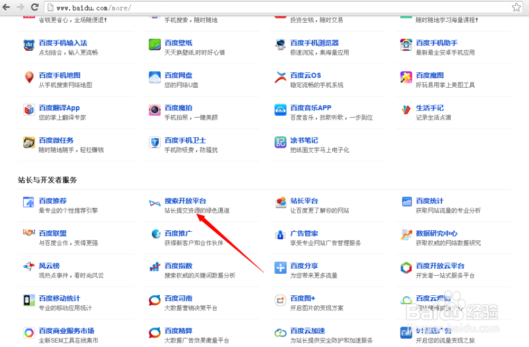Open the 百度开放云平台 link
The image size is (529, 347).
click(440, 266)
